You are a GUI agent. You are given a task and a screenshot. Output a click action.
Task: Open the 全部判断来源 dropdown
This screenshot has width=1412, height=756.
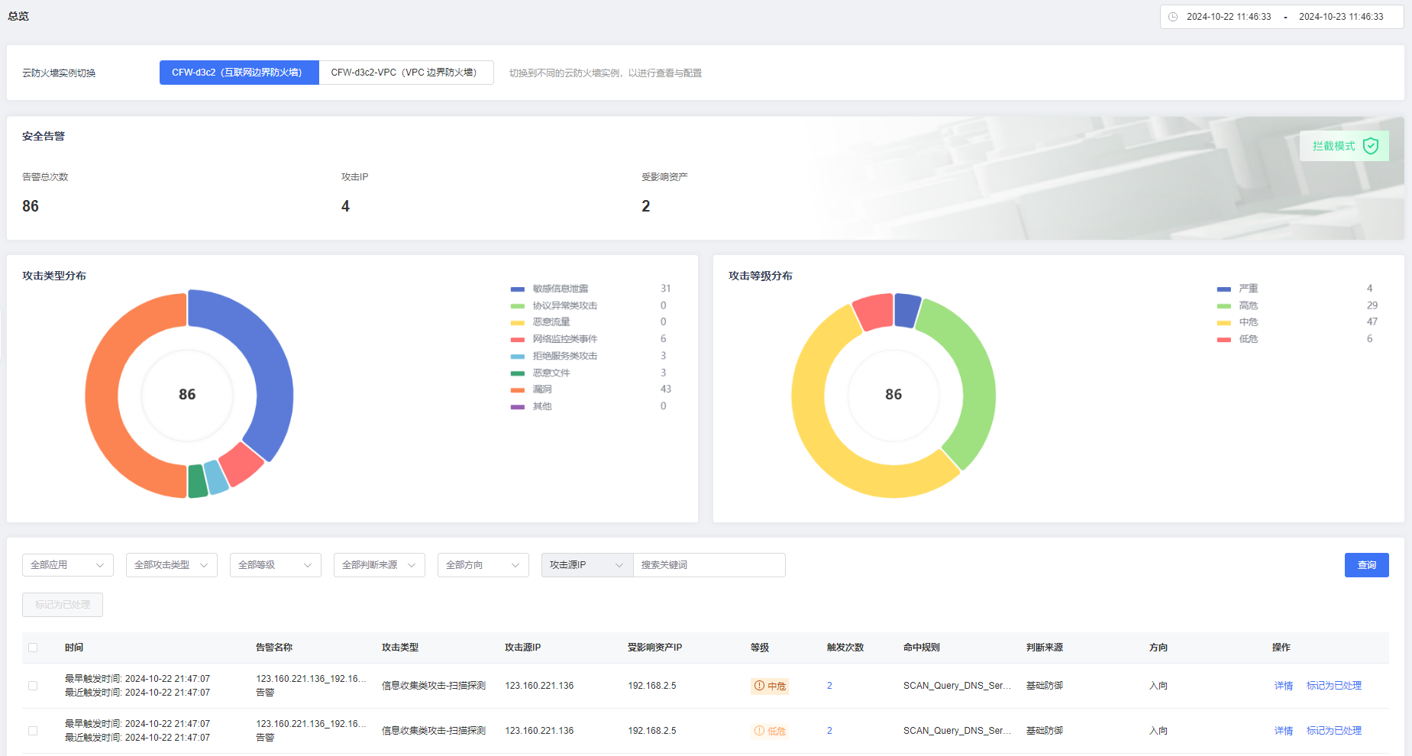click(380, 565)
